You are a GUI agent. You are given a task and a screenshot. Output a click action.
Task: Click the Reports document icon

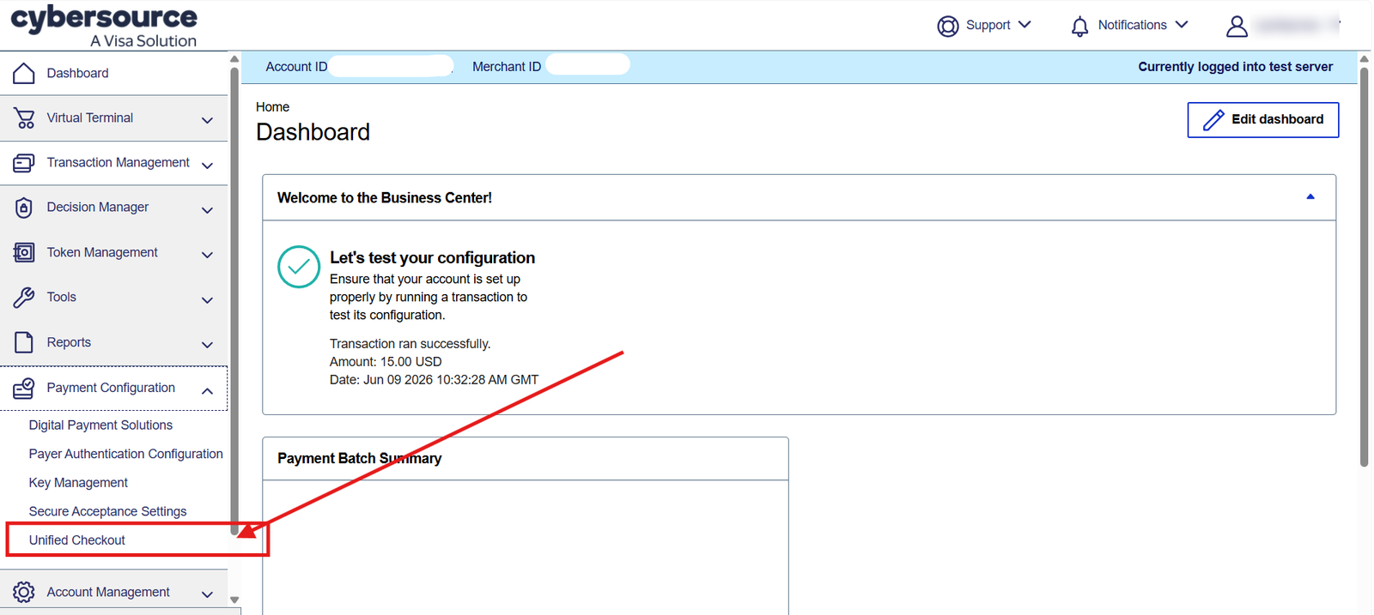(x=24, y=342)
